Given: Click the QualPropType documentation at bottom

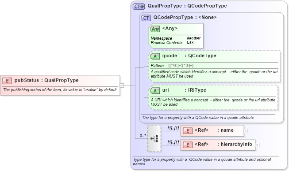Looking at the screenshot, I should pos(202,162).
